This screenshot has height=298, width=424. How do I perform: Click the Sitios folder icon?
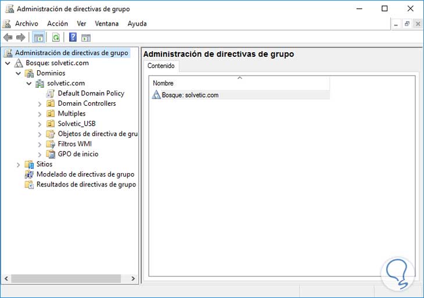click(x=29, y=164)
